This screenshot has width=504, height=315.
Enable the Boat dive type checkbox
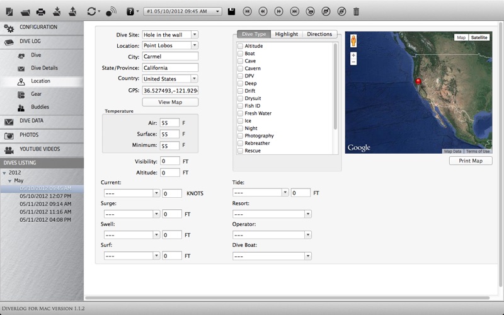(x=240, y=54)
